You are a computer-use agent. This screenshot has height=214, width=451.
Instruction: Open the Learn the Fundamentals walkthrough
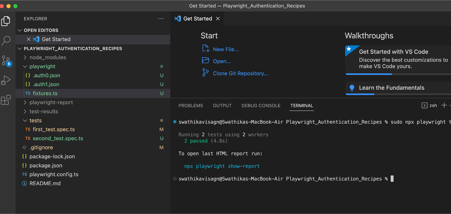[391, 88]
